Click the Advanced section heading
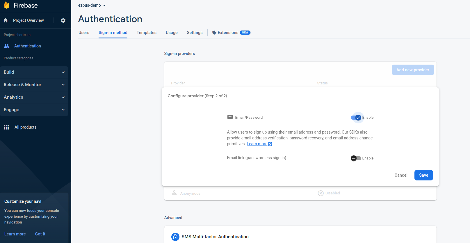The width and height of the screenshot is (470, 243). pyautogui.click(x=173, y=218)
